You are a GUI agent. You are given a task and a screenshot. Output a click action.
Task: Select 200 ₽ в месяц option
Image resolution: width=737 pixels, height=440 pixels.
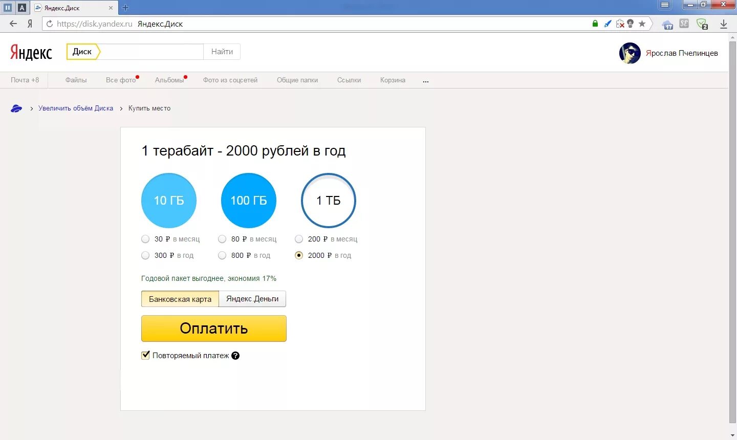[299, 239]
